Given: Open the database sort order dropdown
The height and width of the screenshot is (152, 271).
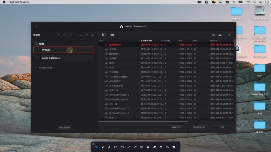Looking at the screenshot, I should [x=80, y=35].
